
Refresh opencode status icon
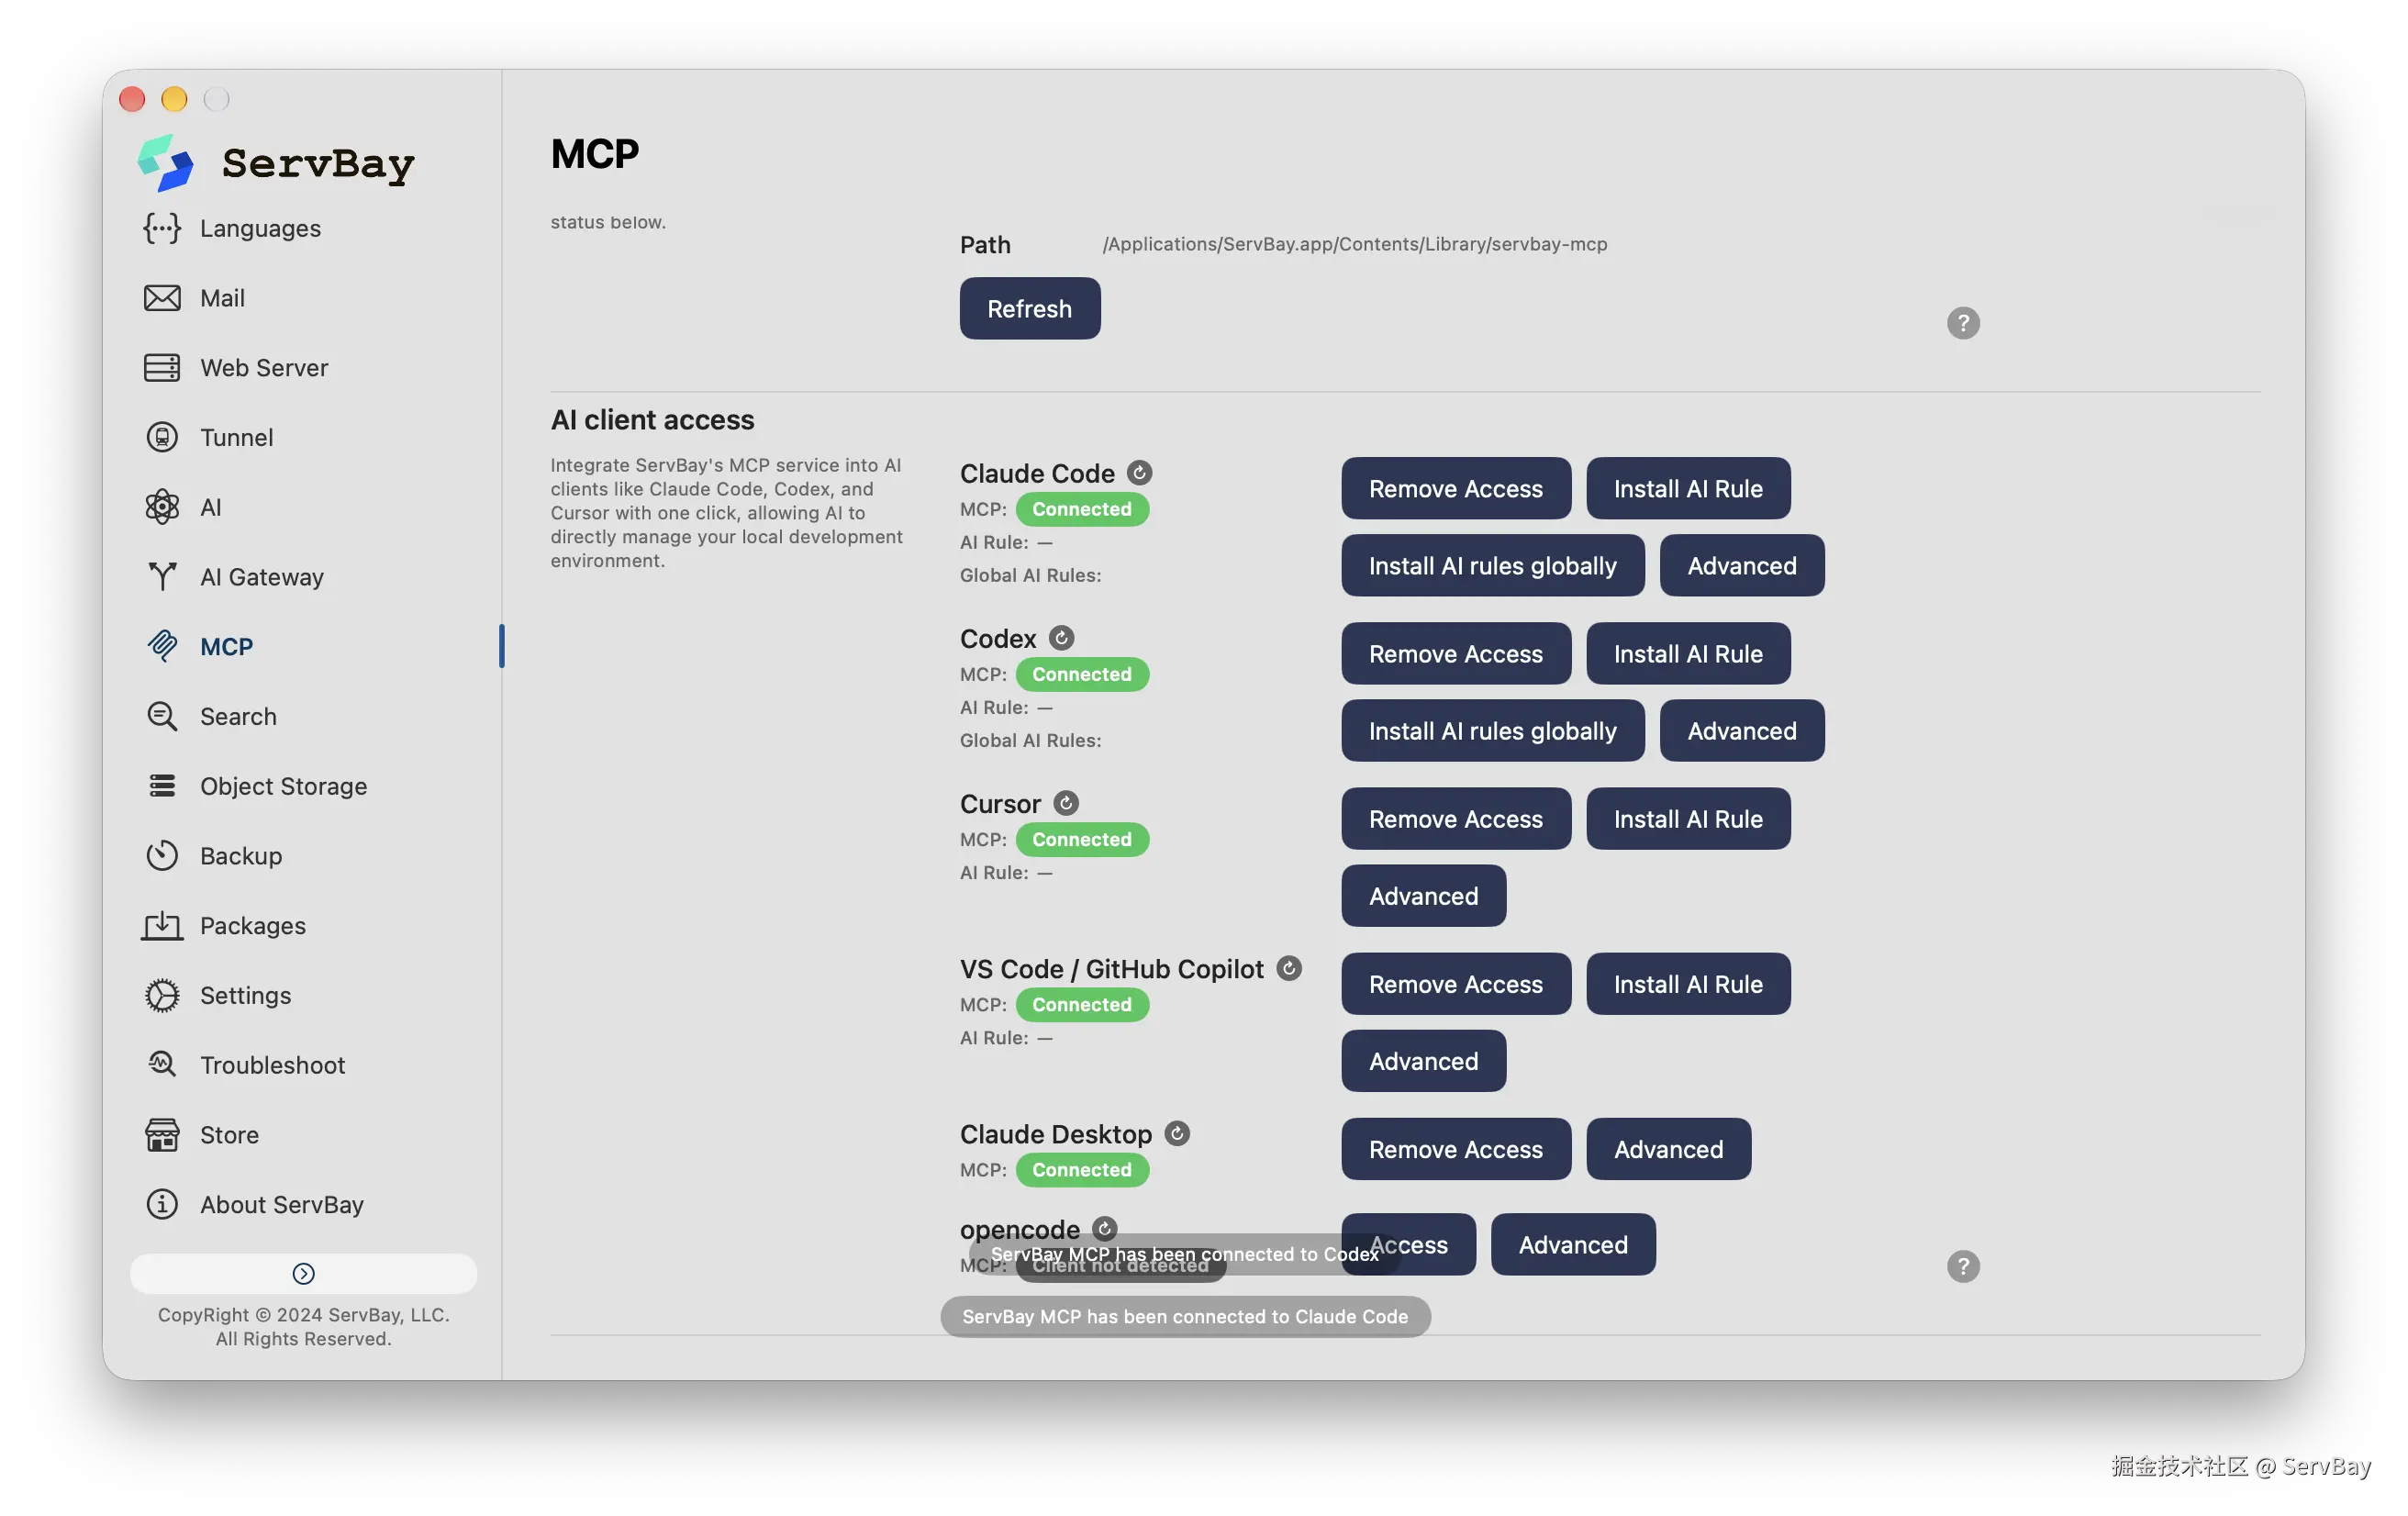pyautogui.click(x=1105, y=1228)
